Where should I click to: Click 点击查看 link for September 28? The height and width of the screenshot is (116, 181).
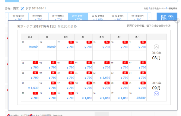141,98
